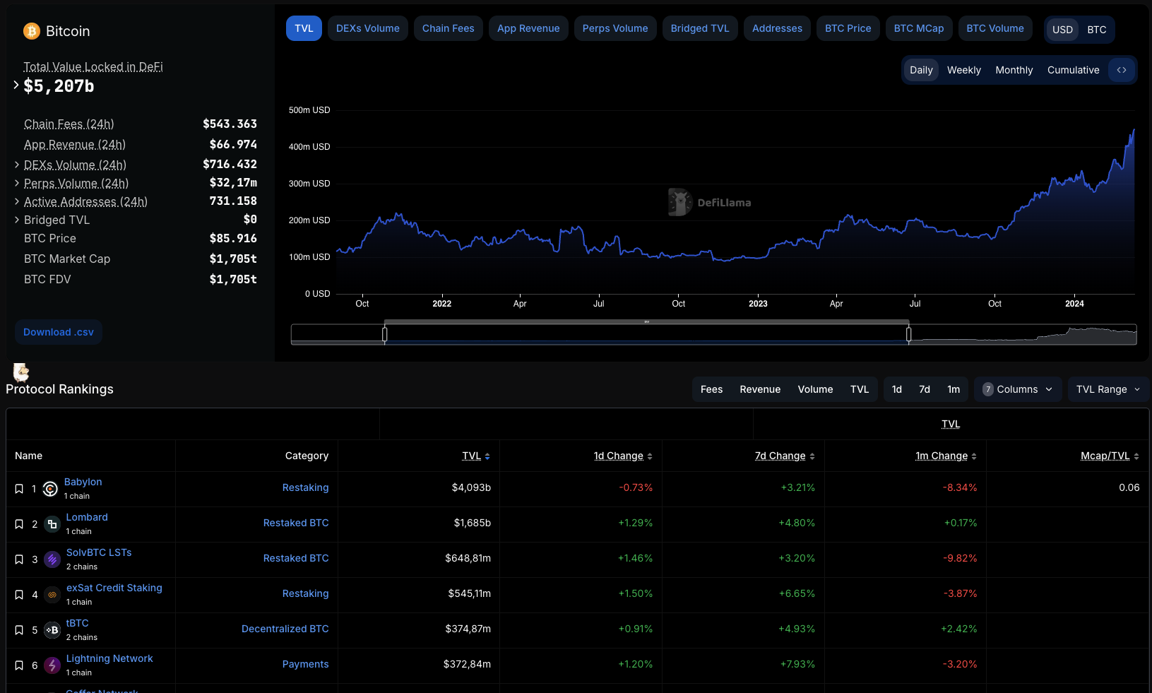Switch rankings to the Fees tab
Viewport: 1152px width, 693px height.
[711, 389]
